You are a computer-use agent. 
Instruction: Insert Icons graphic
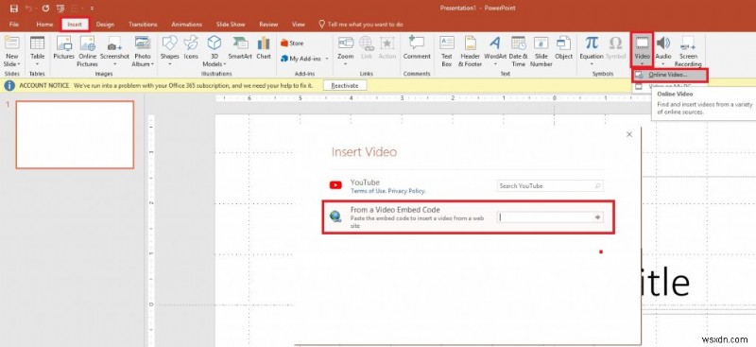pyautogui.click(x=191, y=48)
